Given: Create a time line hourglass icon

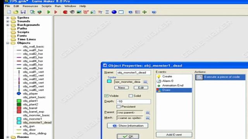Looking at the screenshot, I should click(x=107, y=12).
